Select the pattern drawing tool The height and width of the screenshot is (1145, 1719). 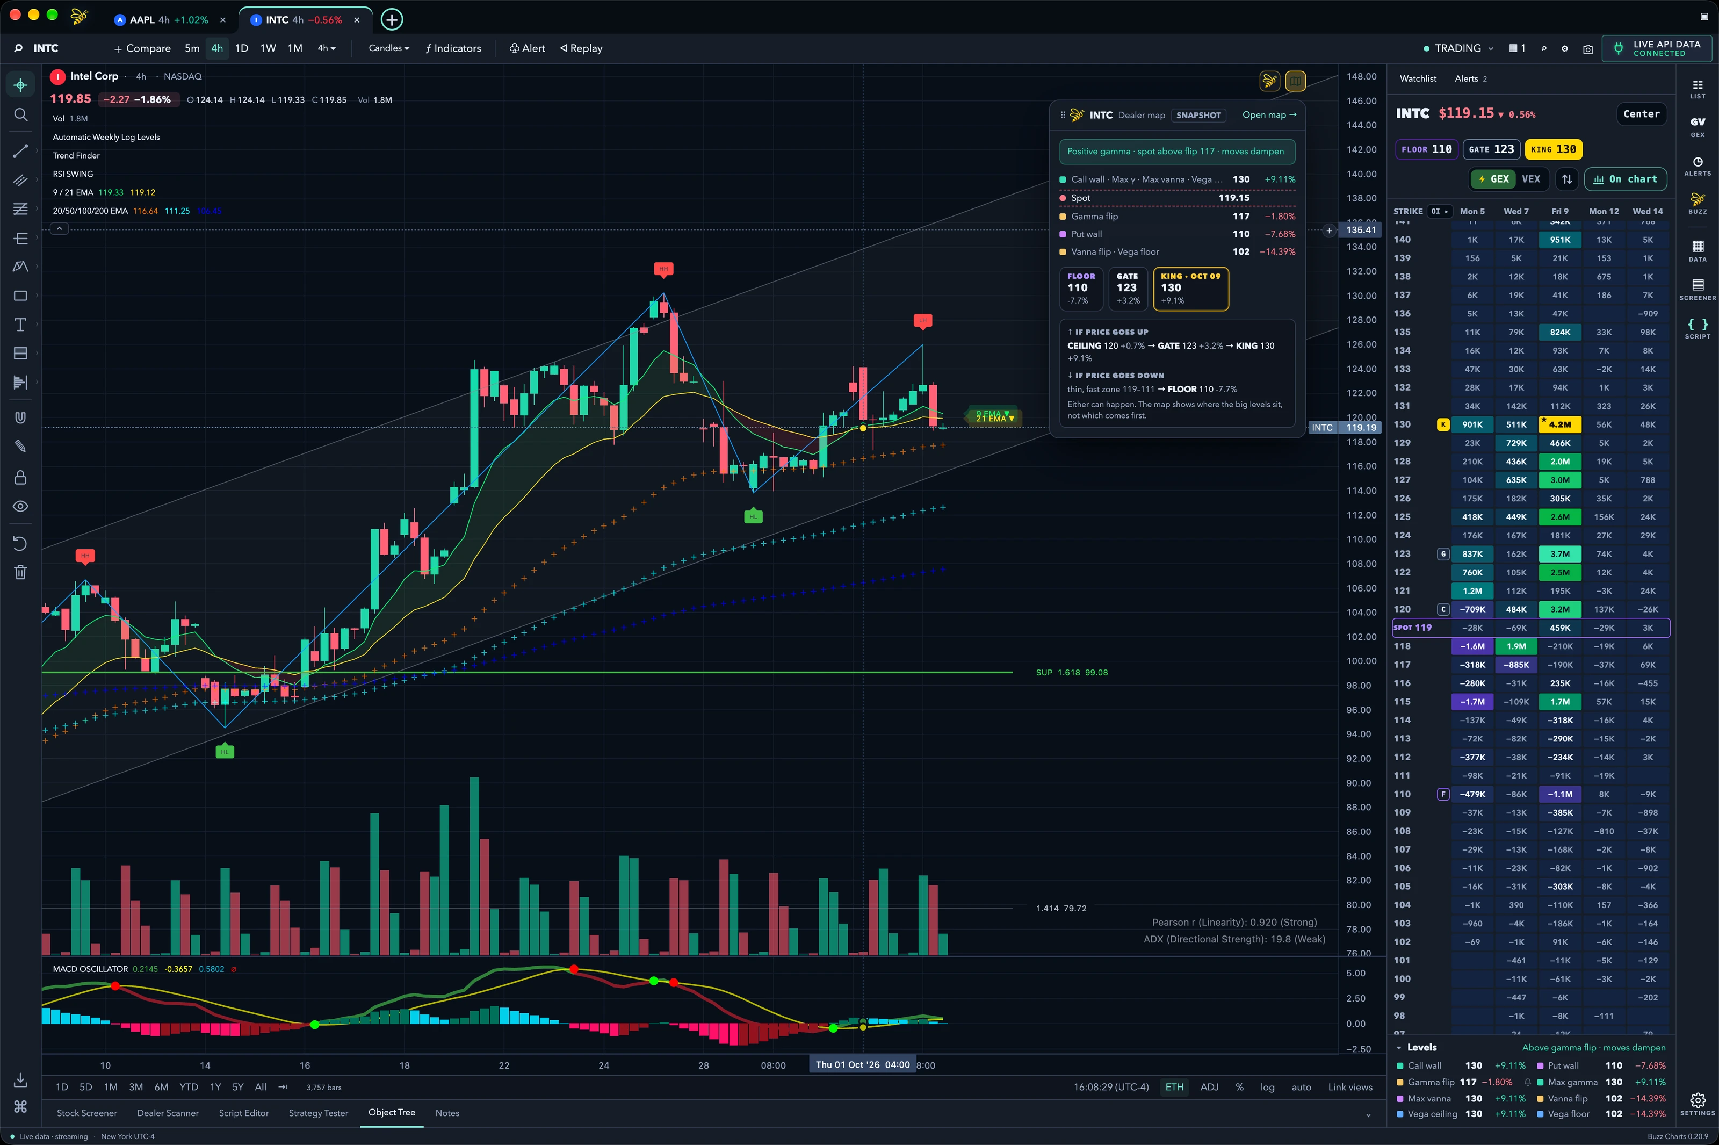(20, 267)
